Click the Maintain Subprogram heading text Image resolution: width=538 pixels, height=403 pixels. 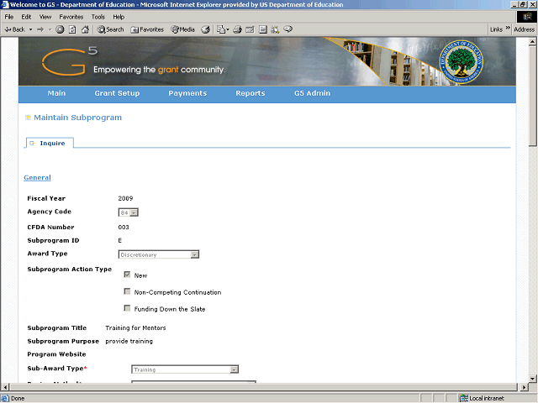tap(78, 118)
